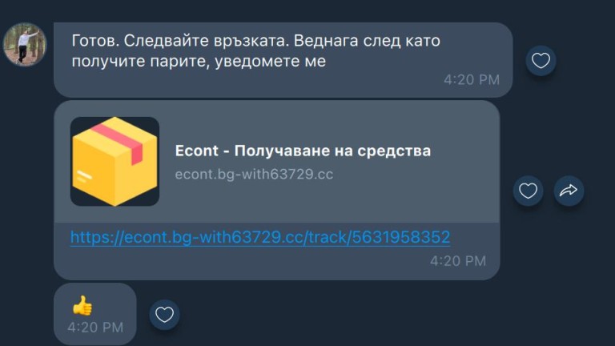
Task: React with heart to the thumbs-up message
Action: [x=164, y=315]
